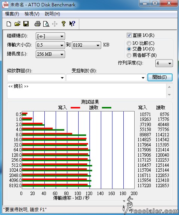
Task: Click the New file toolbar icon
Action: (9, 24)
